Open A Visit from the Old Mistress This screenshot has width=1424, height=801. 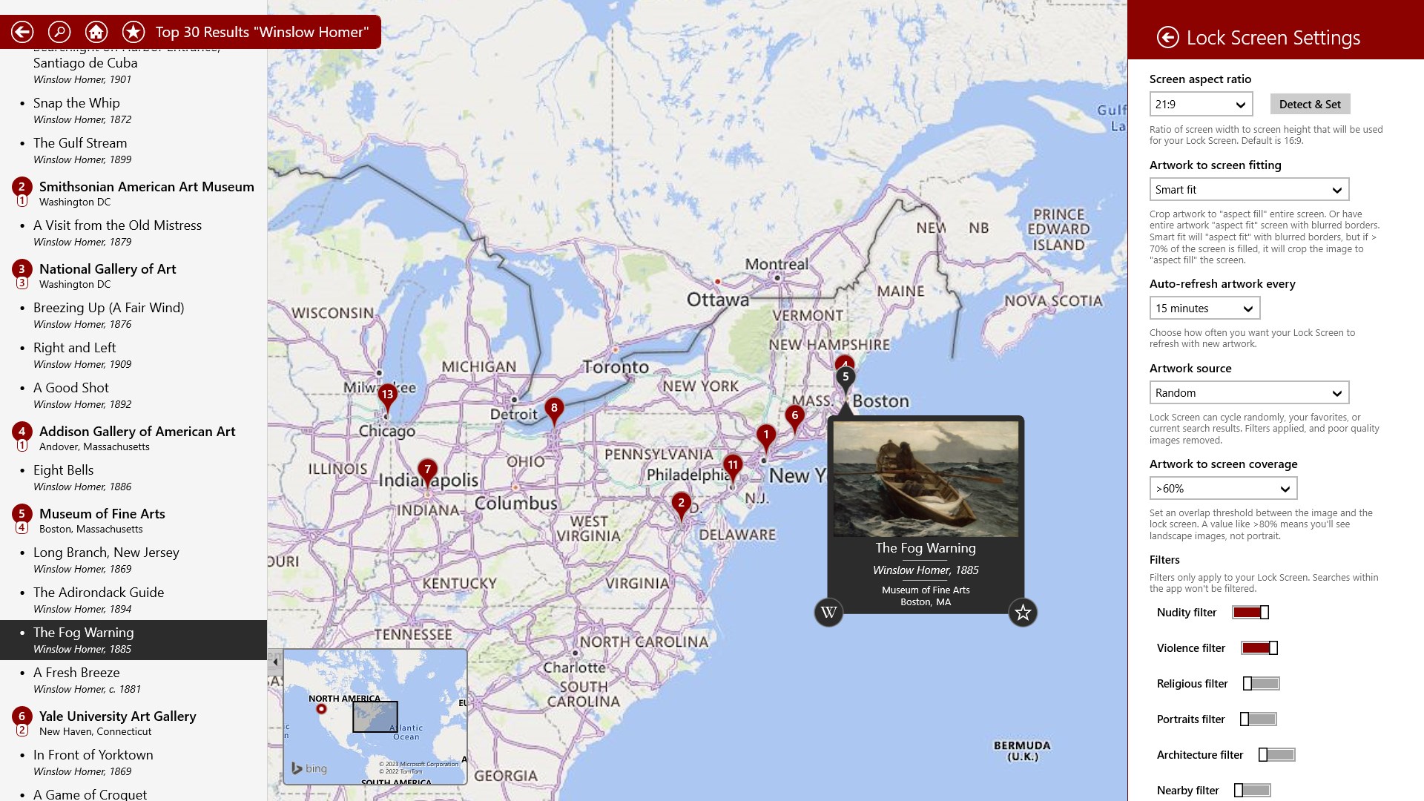coord(133,232)
